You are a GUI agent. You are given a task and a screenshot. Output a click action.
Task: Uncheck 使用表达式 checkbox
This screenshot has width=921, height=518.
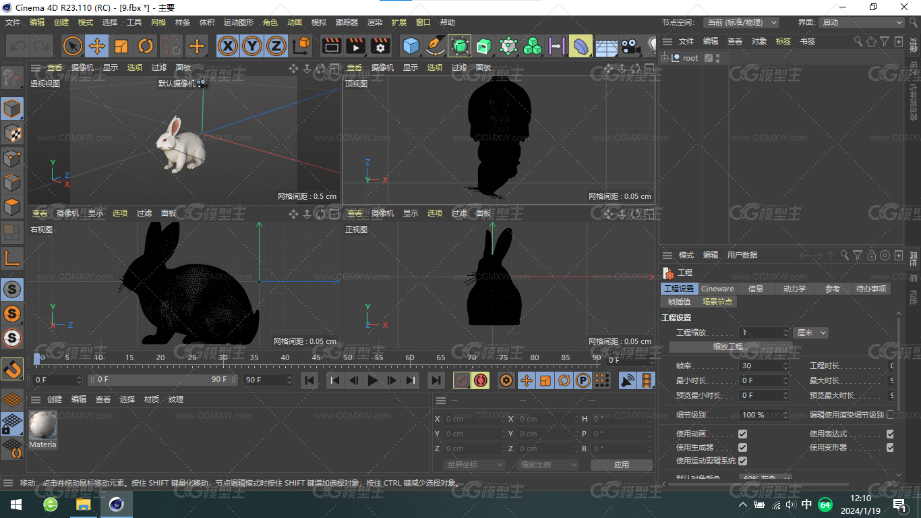pos(890,434)
